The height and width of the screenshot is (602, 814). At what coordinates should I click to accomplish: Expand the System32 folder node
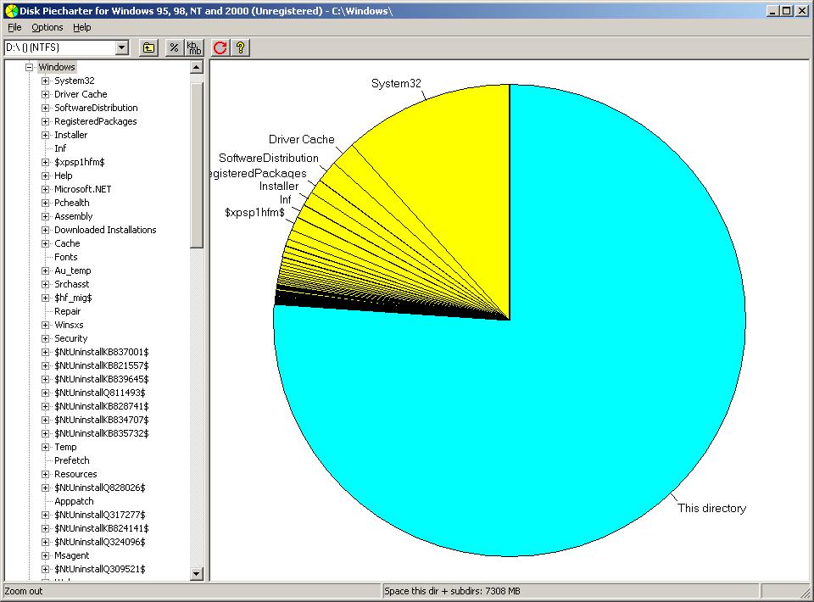46,81
